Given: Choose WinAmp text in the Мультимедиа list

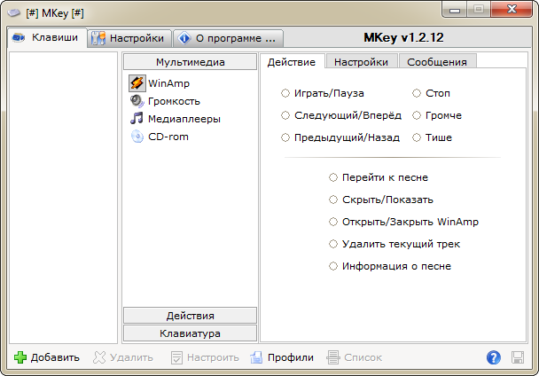Looking at the screenshot, I should click(168, 83).
